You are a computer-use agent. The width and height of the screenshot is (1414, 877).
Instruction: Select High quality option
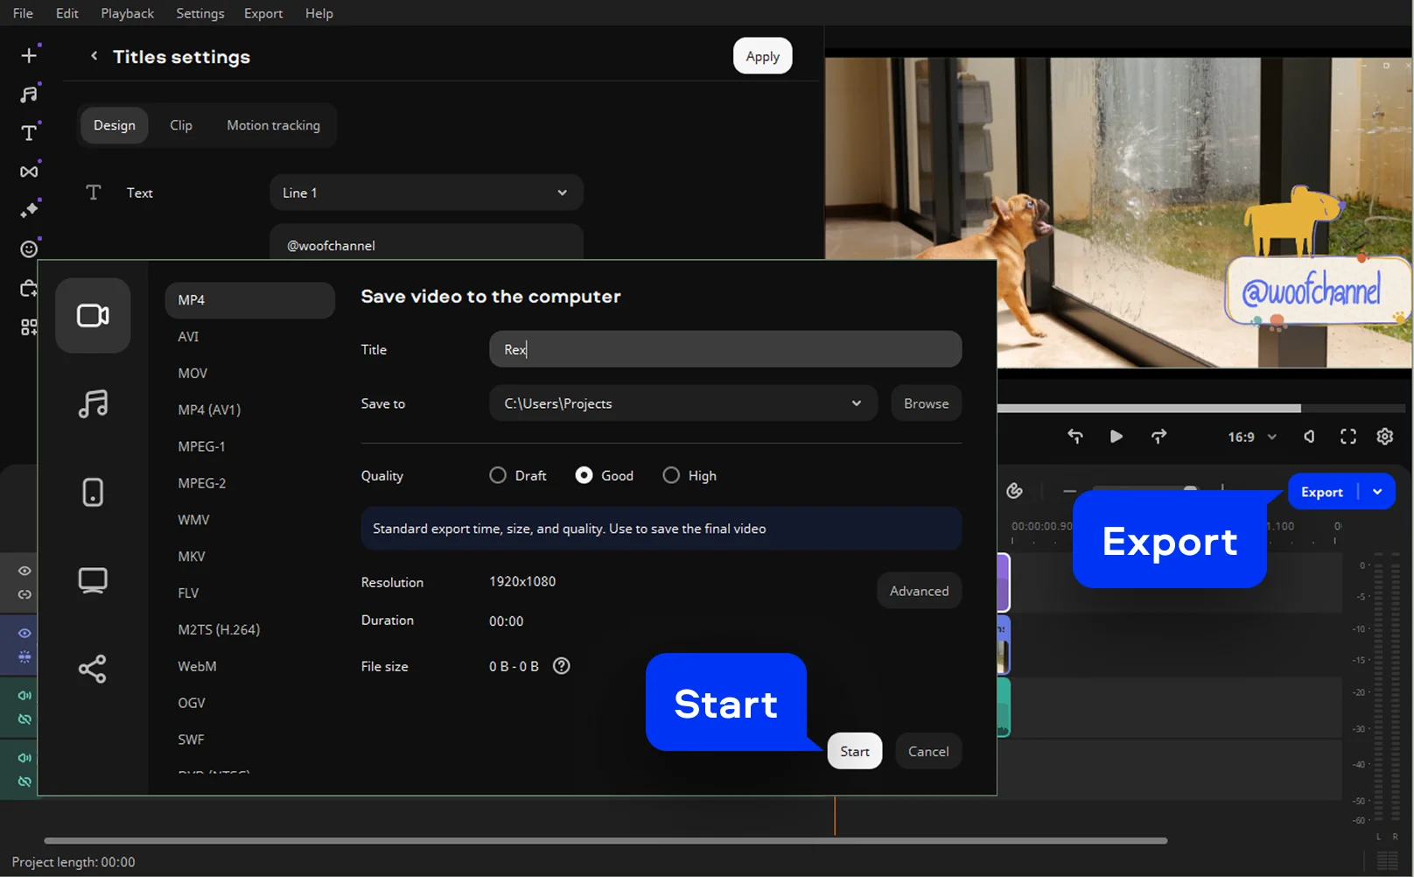(671, 475)
